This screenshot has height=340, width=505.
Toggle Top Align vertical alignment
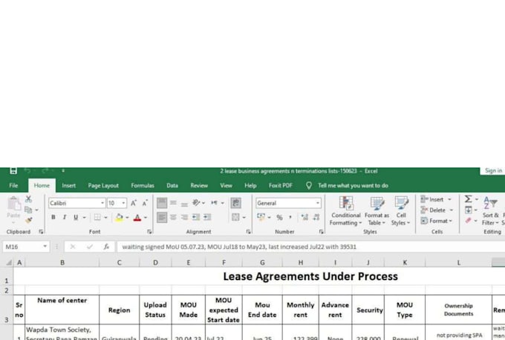pyautogui.click(x=162, y=203)
